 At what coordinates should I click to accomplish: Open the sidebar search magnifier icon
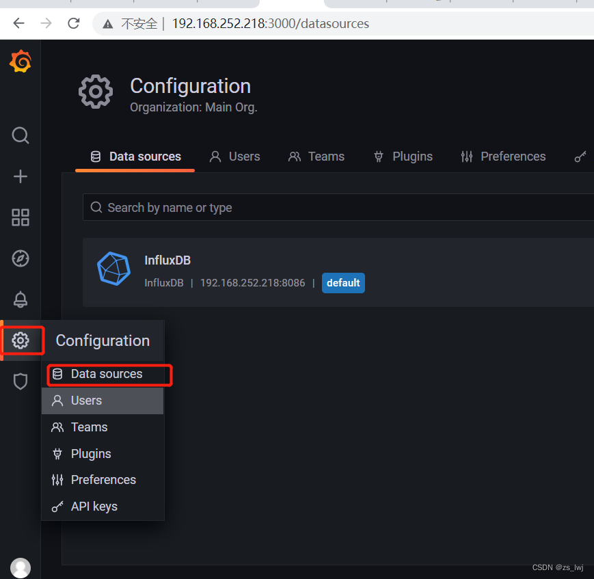[x=21, y=135]
